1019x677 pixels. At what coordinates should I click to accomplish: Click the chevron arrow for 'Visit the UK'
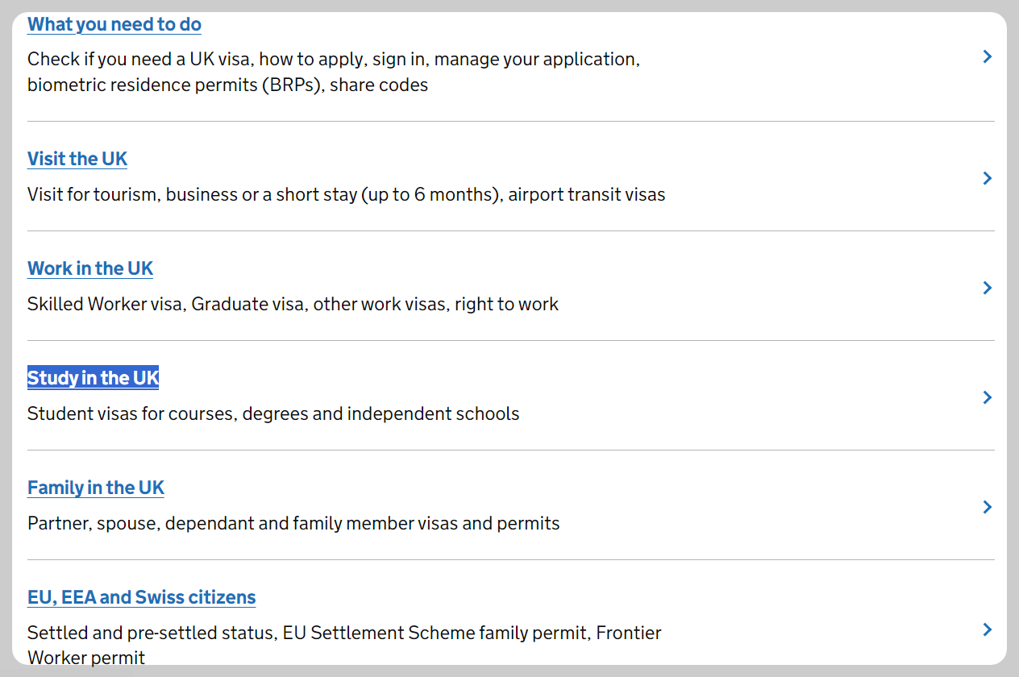[987, 178]
